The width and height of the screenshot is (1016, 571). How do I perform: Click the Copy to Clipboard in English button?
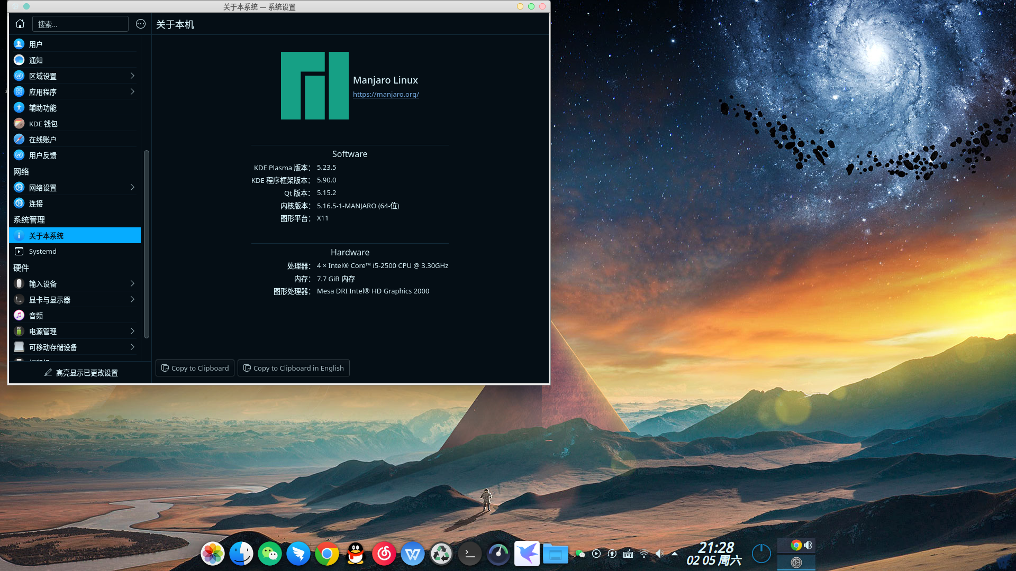coord(294,368)
